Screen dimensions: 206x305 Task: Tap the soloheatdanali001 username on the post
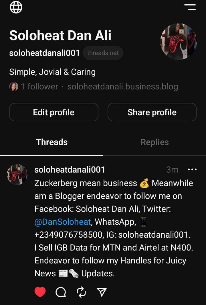[x=70, y=170]
